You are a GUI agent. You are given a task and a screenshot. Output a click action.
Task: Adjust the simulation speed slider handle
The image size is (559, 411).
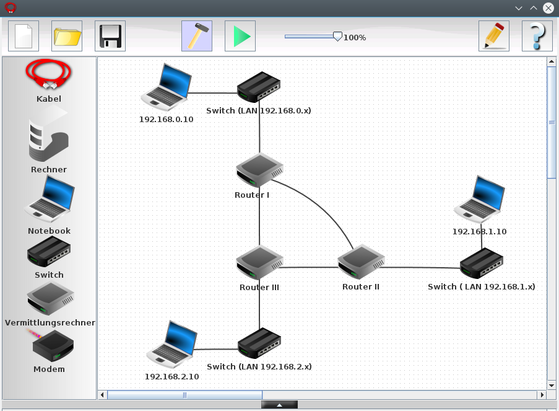(x=337, y=37)
